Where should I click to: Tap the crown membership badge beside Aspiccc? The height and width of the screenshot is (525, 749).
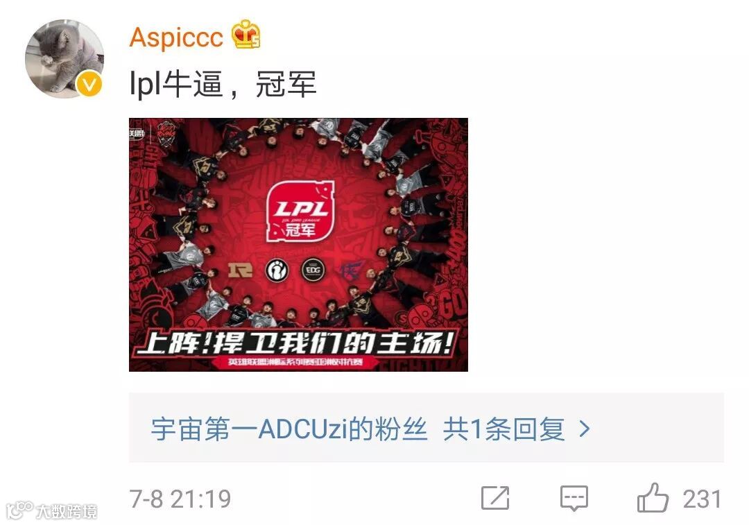point(246,35)
